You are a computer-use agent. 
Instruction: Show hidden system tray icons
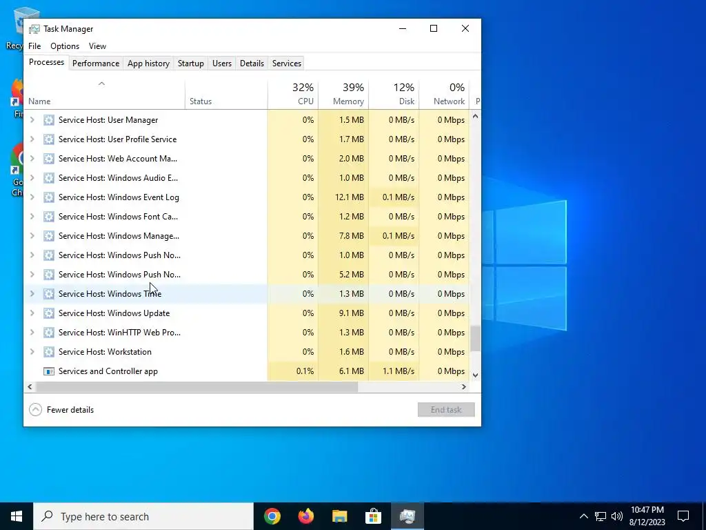[x=583, y=516]
